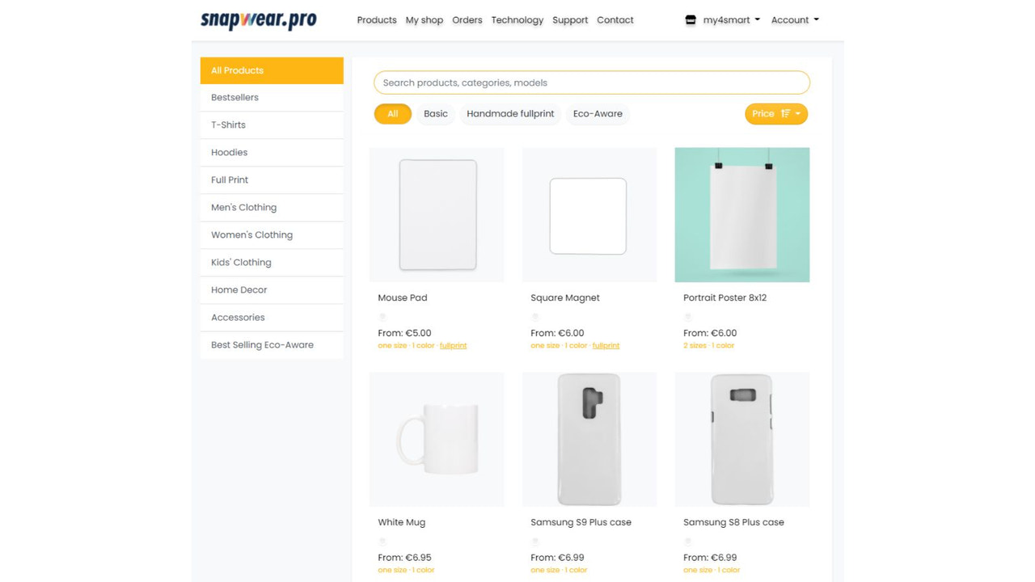Open the fullprint link under Square Magnet
This screenshot has width=1035, height=582.
tap(606, 345)
